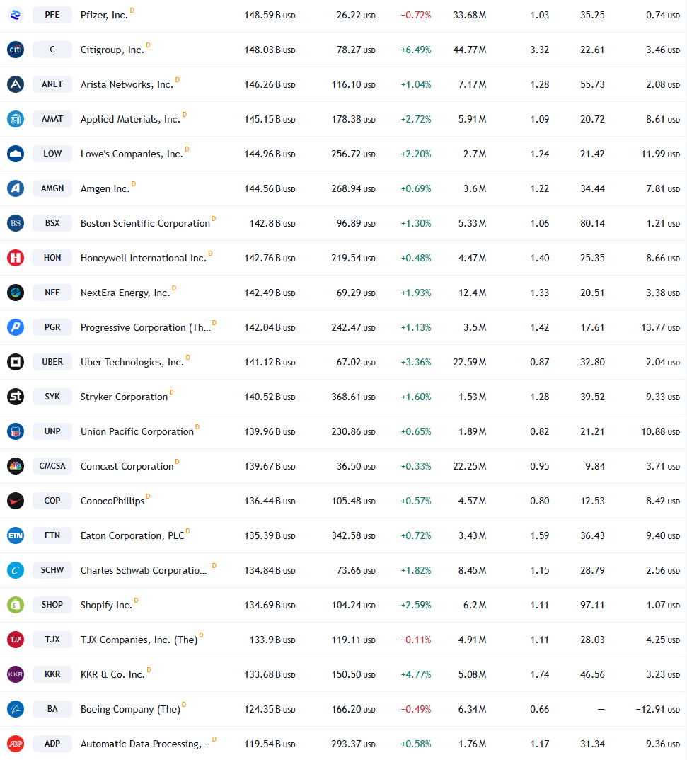Click the Arista Networks logo icon
Image resolution: width=687 pixels, height=760 pixels.
pyautogui.click(x=16, y=84)
